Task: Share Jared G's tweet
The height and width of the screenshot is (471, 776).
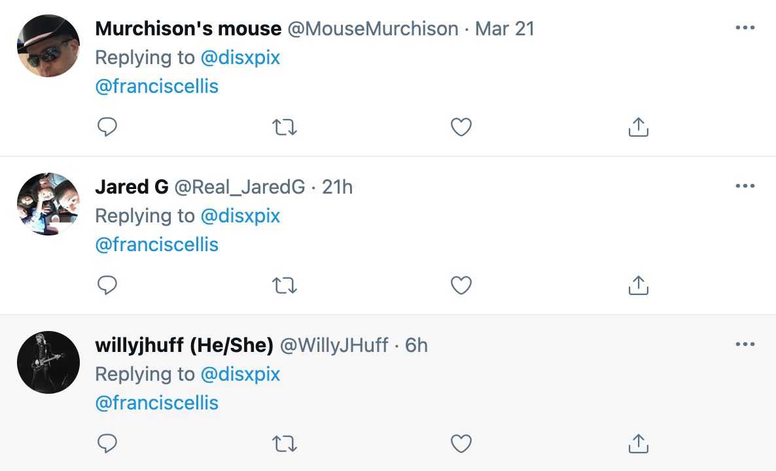Action: point(638,285)
